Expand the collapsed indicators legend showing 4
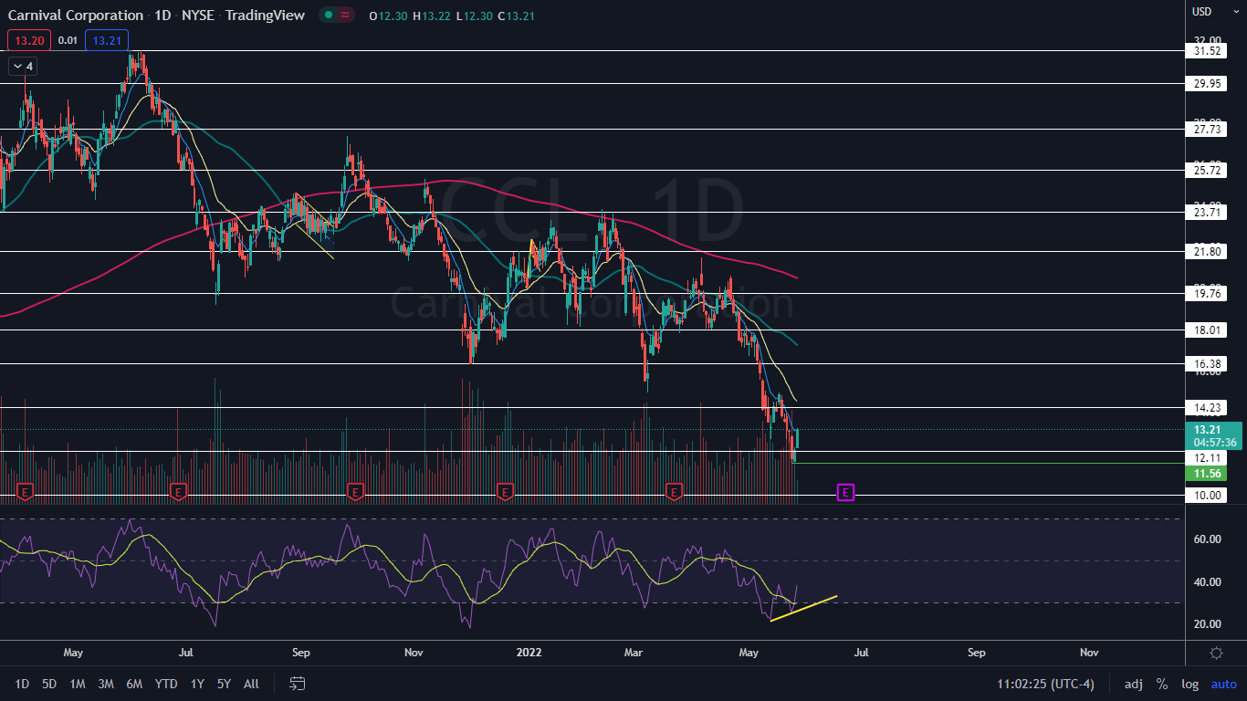The width and height of the screenshot is (1247, 701). 22,67
